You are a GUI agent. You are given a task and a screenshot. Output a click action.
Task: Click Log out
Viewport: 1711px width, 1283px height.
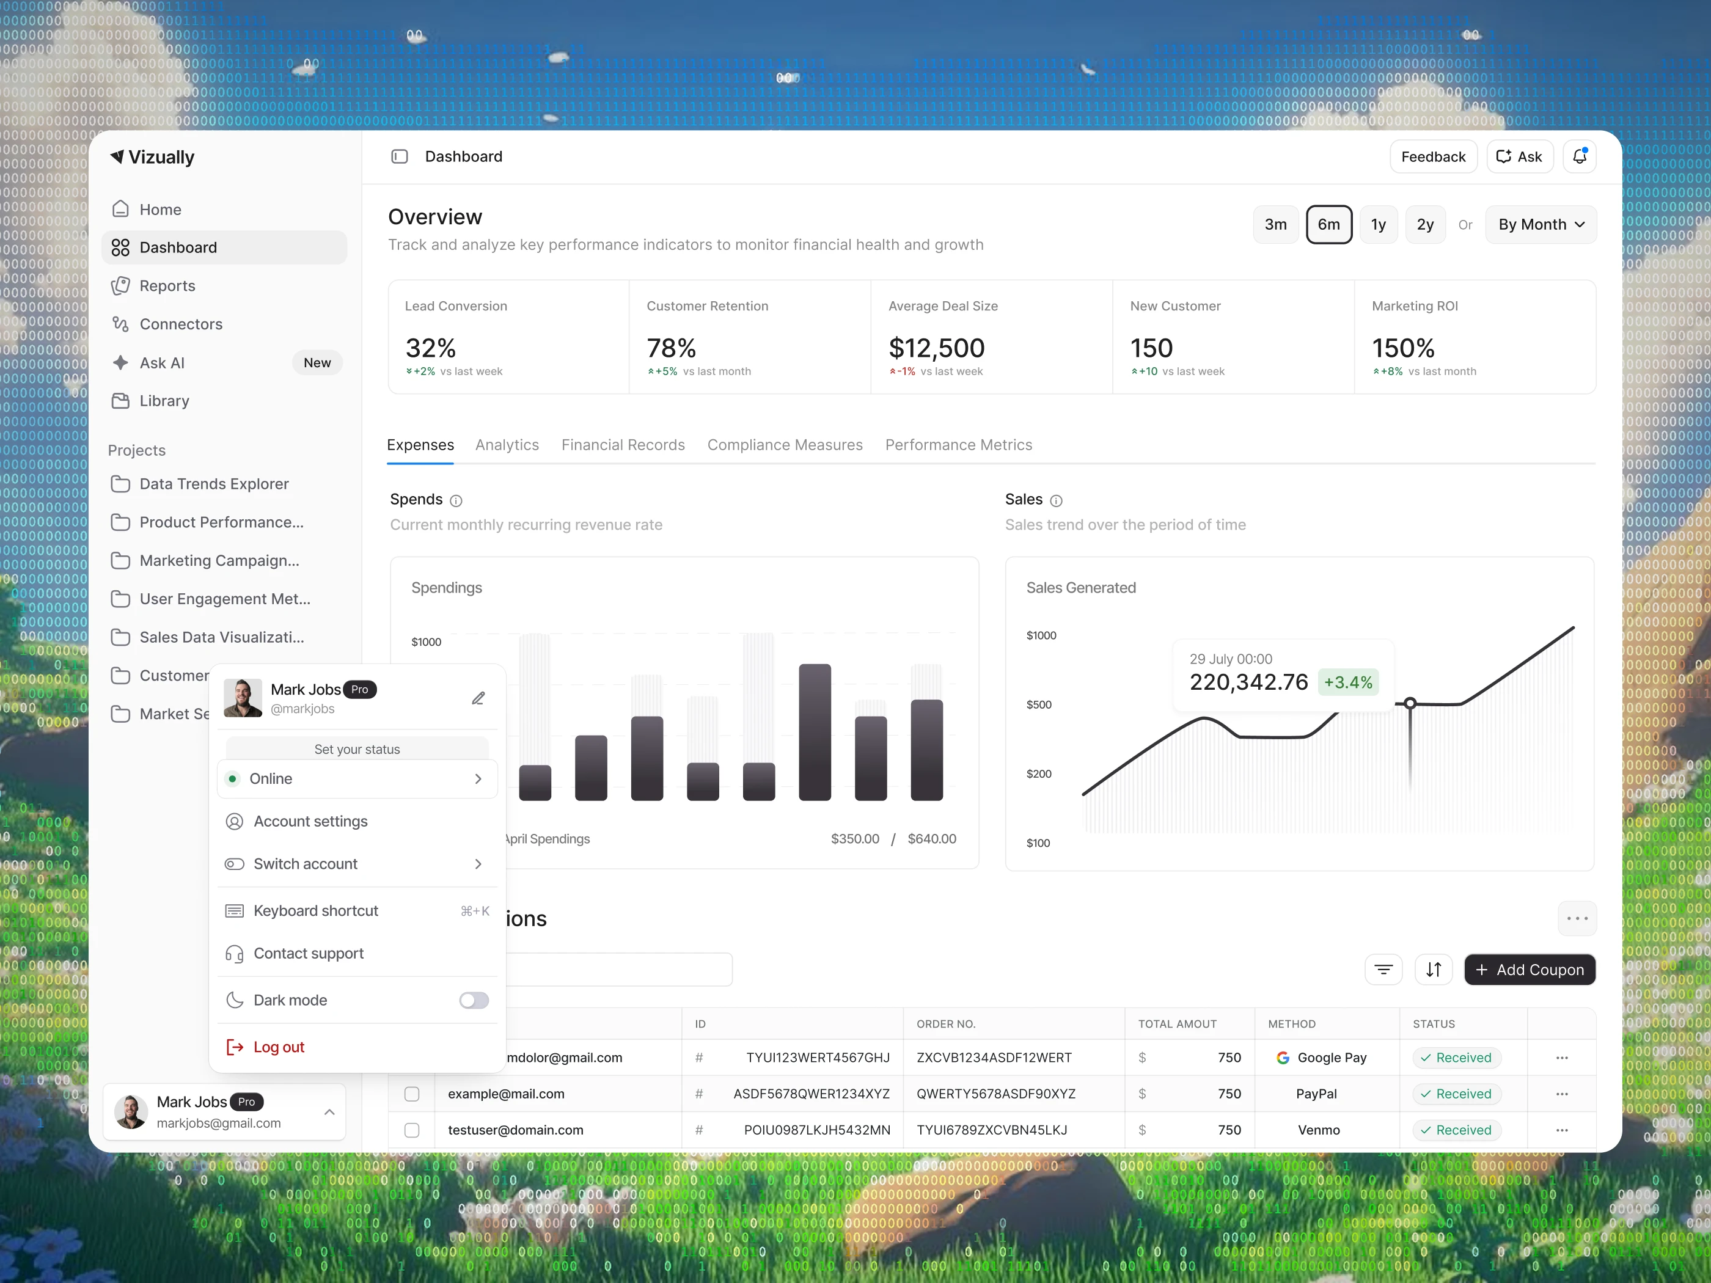coord(357,1047)
